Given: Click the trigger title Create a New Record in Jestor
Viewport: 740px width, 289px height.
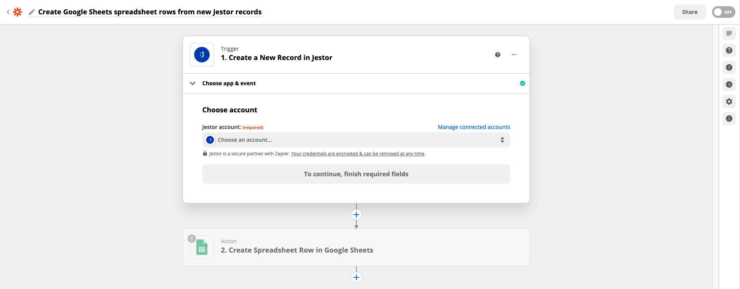Looking at the screenshot, I should 276,58.
